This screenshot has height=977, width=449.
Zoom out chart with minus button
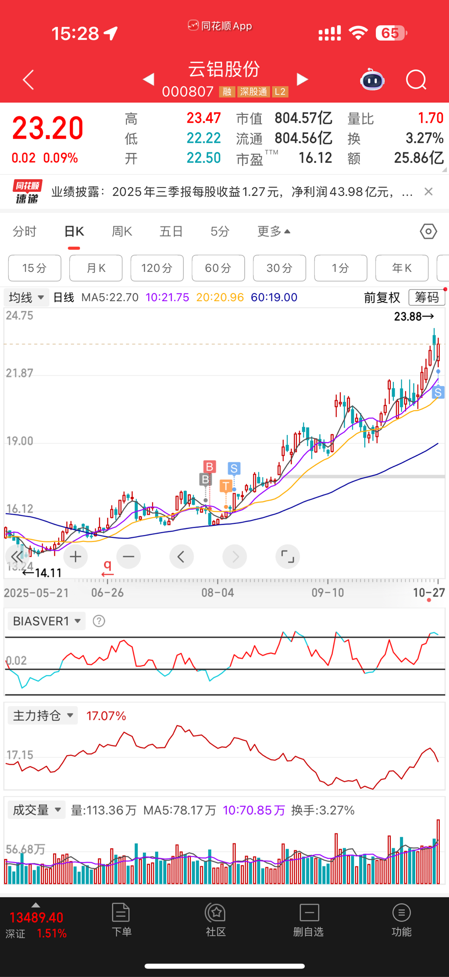(128, 557)
